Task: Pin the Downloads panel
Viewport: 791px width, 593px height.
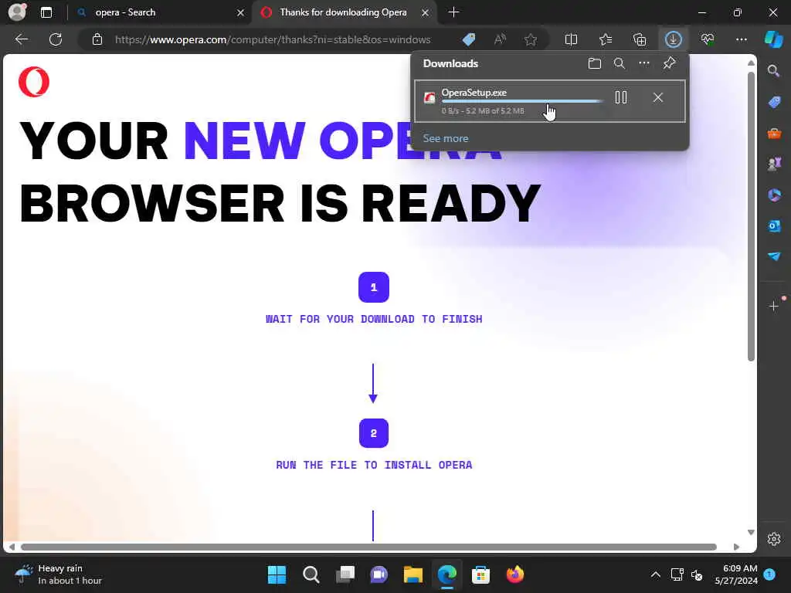Action: click(670, 63)
